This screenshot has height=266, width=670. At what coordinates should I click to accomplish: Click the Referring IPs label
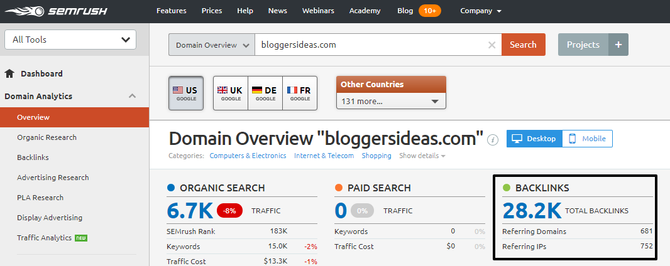click(x=524, y=247)
